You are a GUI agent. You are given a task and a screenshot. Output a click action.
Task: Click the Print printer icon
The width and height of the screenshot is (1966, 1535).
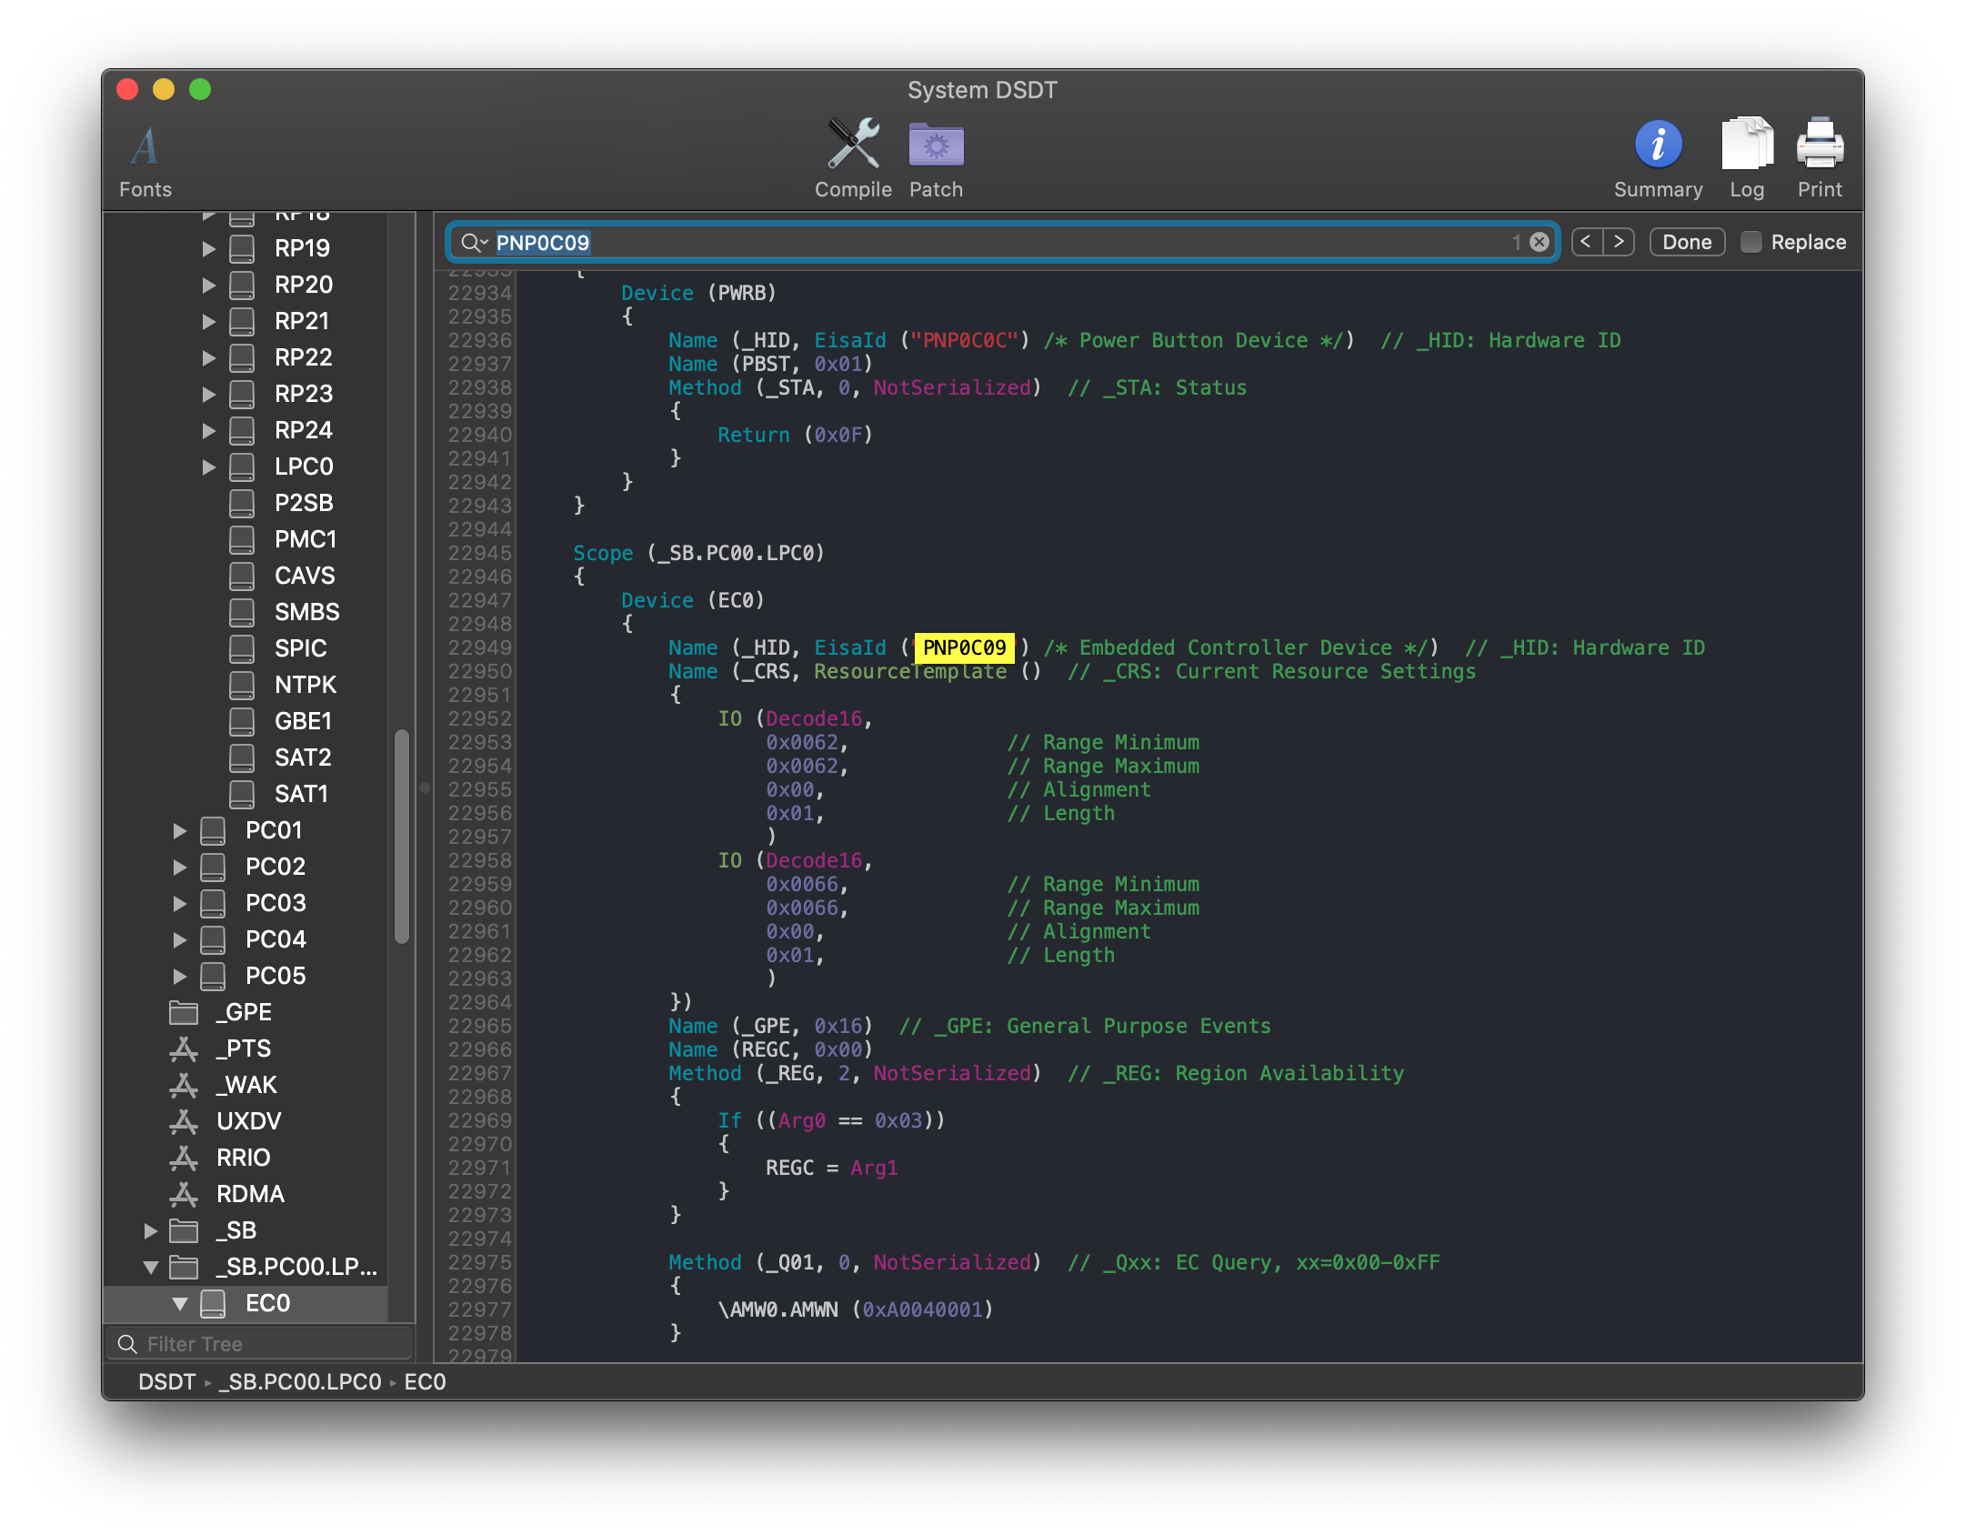(x=1820, y=145)
